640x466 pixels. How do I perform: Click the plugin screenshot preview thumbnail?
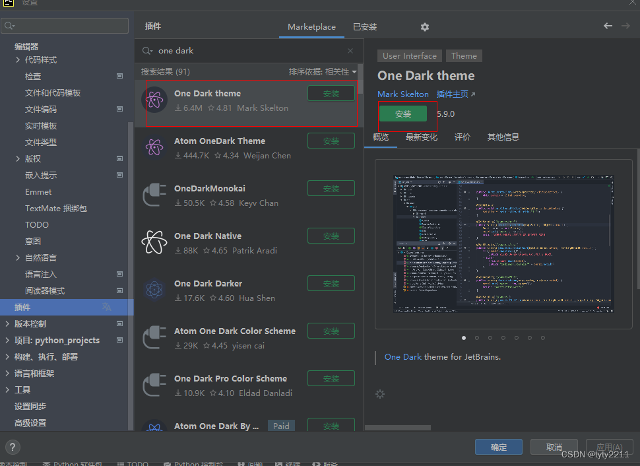pyautogui.click(x=503, y=244)
